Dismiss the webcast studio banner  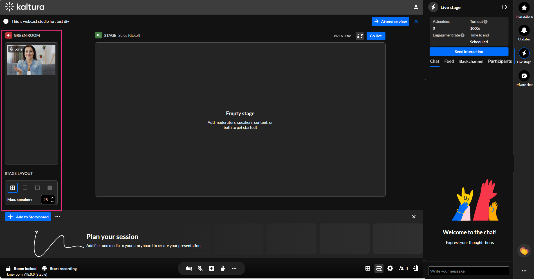416,21
